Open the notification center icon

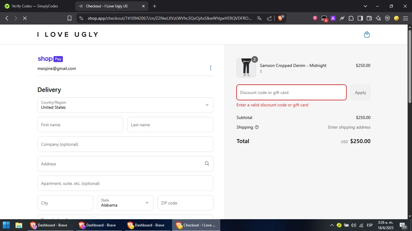coord(403,226)
